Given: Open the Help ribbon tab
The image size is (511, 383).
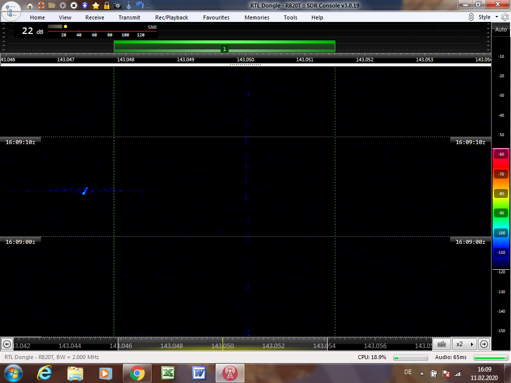Looking at the screenshot, I should [x=317, y=17].
